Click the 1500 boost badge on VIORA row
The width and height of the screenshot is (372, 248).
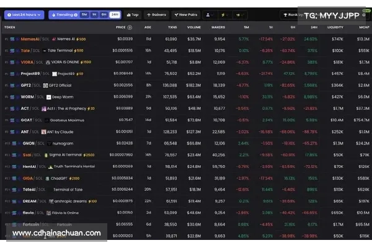tap(86, 62)
